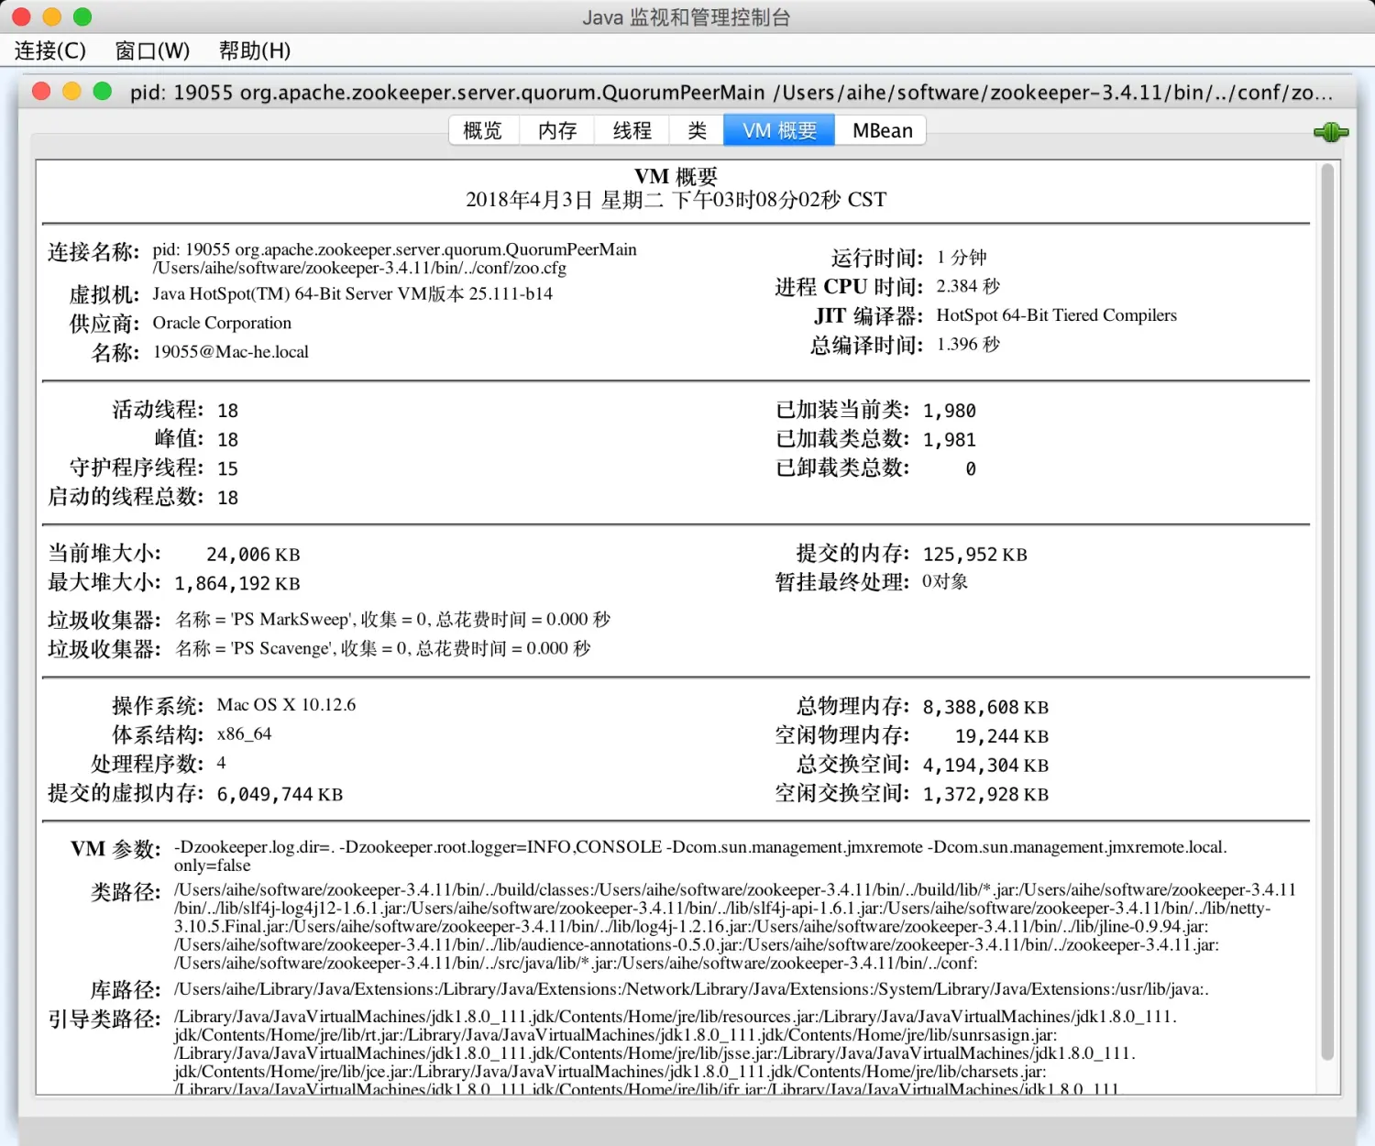Click the 'Oracle Corporation' vendor value
This screenshot has width=1375, height=1146.
222,323
